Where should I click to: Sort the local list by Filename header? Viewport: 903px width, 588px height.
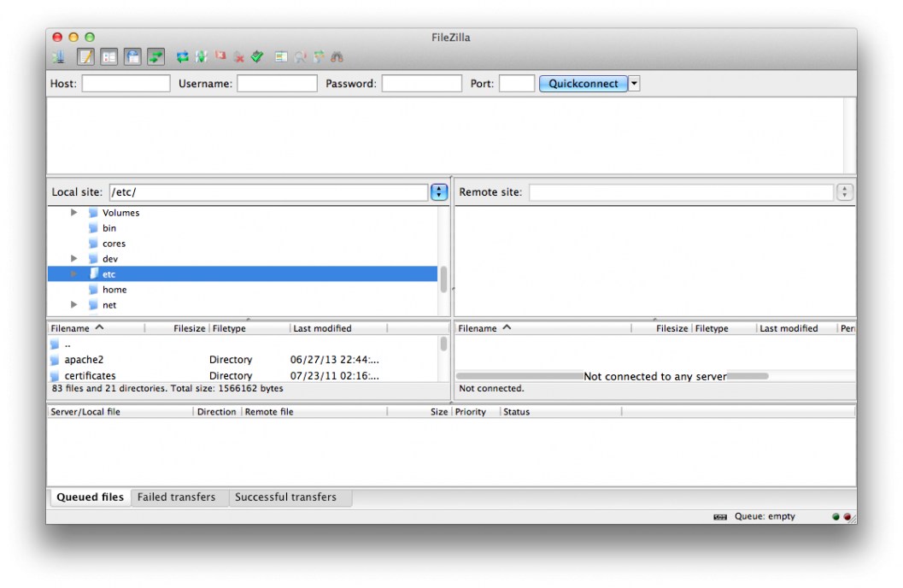point(96,328)
